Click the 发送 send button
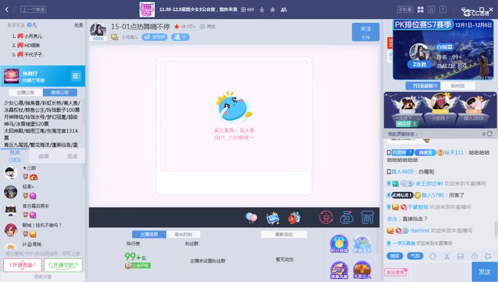The image size is (498, 282). click(x=485, y=272)
